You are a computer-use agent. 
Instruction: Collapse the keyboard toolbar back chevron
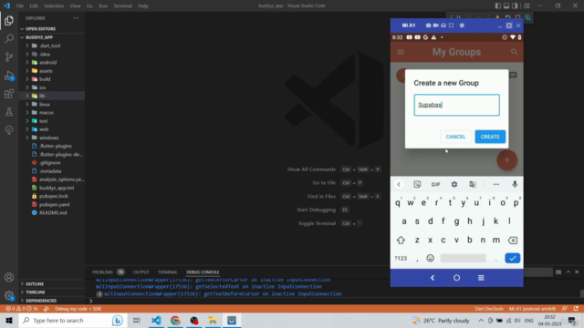pos(399,184)
